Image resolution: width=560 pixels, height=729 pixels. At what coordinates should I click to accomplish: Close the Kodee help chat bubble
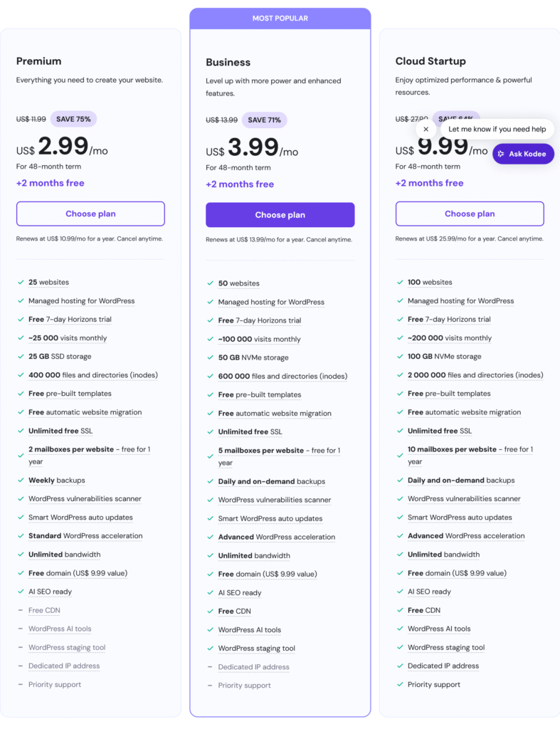tap(426, 130)
